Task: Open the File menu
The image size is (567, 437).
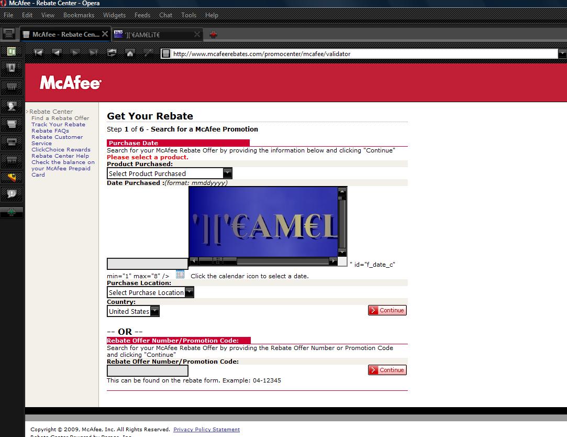Action: click(x=8, y=15)
